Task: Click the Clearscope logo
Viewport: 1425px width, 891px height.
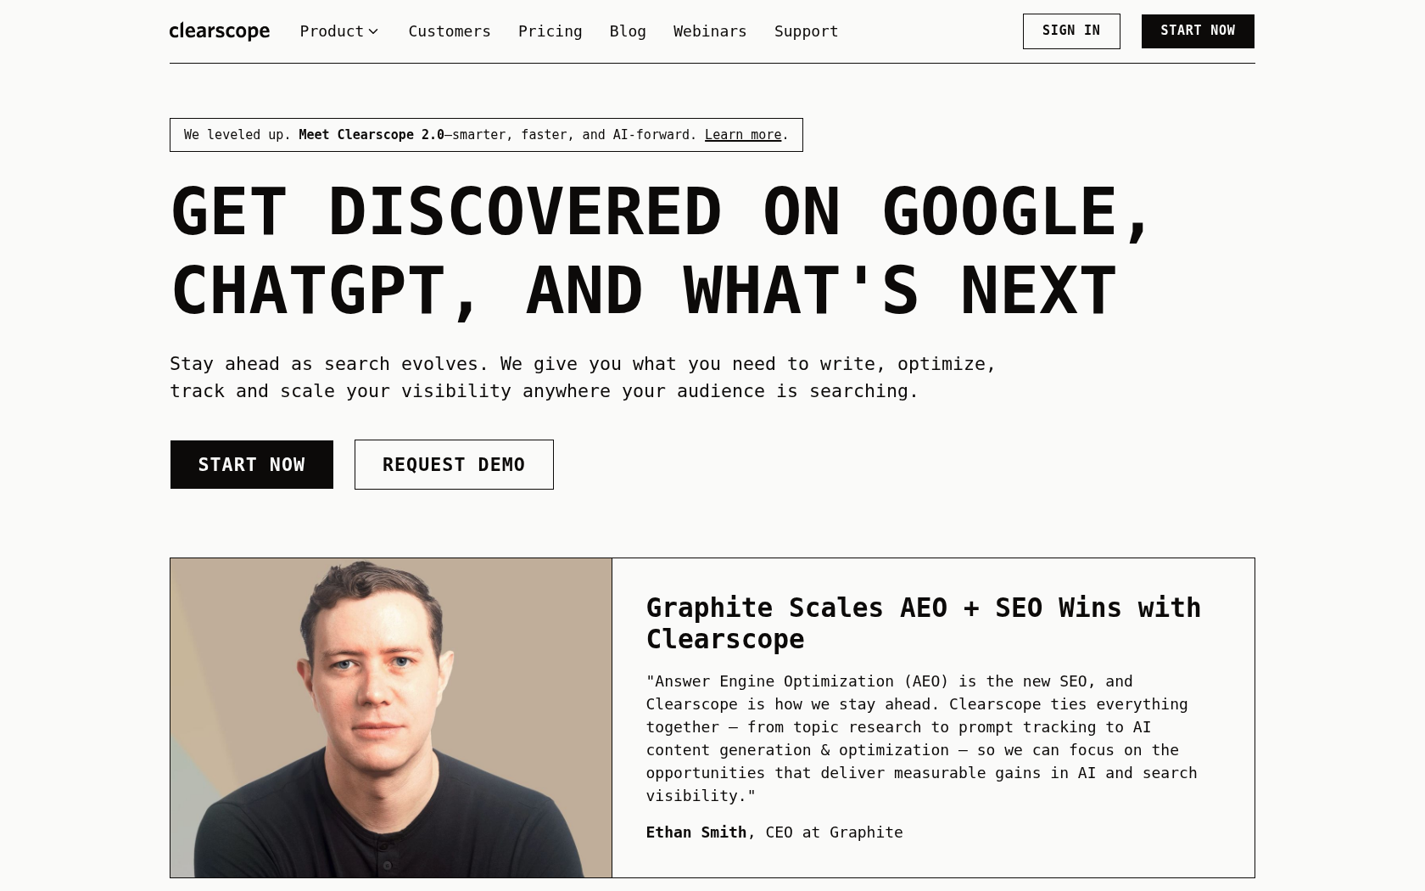Action: click(x=219, y=31)
